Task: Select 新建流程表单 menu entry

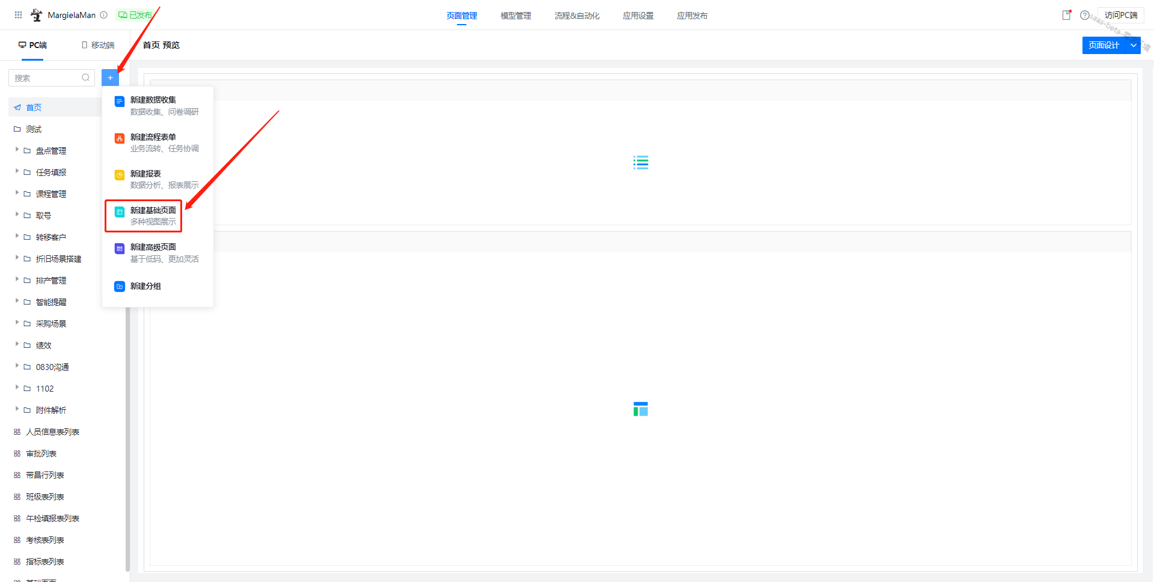Action: tap(157, 142)
